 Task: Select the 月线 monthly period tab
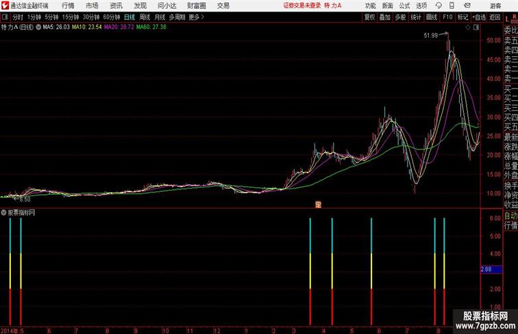(160, 17)
